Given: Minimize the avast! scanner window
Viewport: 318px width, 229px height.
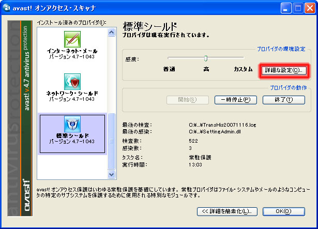Looking at the screenshot, I should pos(286,8).
